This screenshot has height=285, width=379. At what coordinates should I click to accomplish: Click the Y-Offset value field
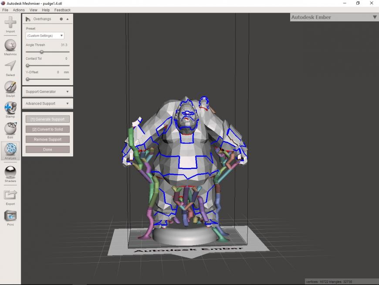tap(58, 72)
